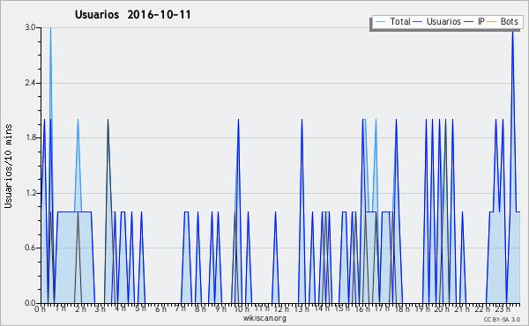Click the 0 h x-axis label

40,309
